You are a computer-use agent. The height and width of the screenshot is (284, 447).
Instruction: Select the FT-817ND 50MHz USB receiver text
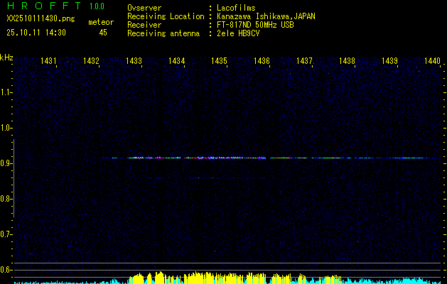(255, 25)
